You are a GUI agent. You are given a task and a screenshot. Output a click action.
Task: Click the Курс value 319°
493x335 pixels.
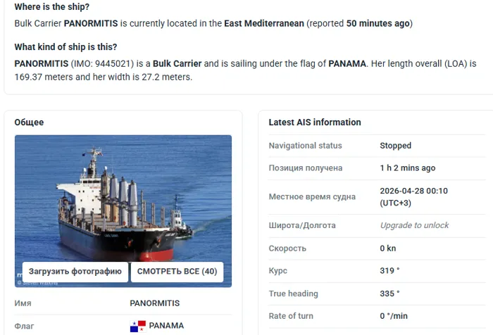(389, 271)
